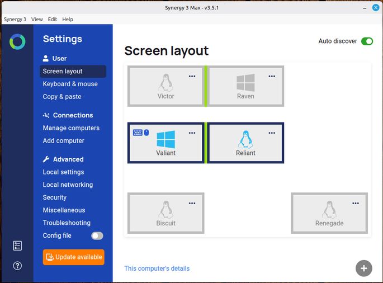Click the Connections network icon
The width and height of the screenshot is (383, 283).
click(x=46, y=115)
